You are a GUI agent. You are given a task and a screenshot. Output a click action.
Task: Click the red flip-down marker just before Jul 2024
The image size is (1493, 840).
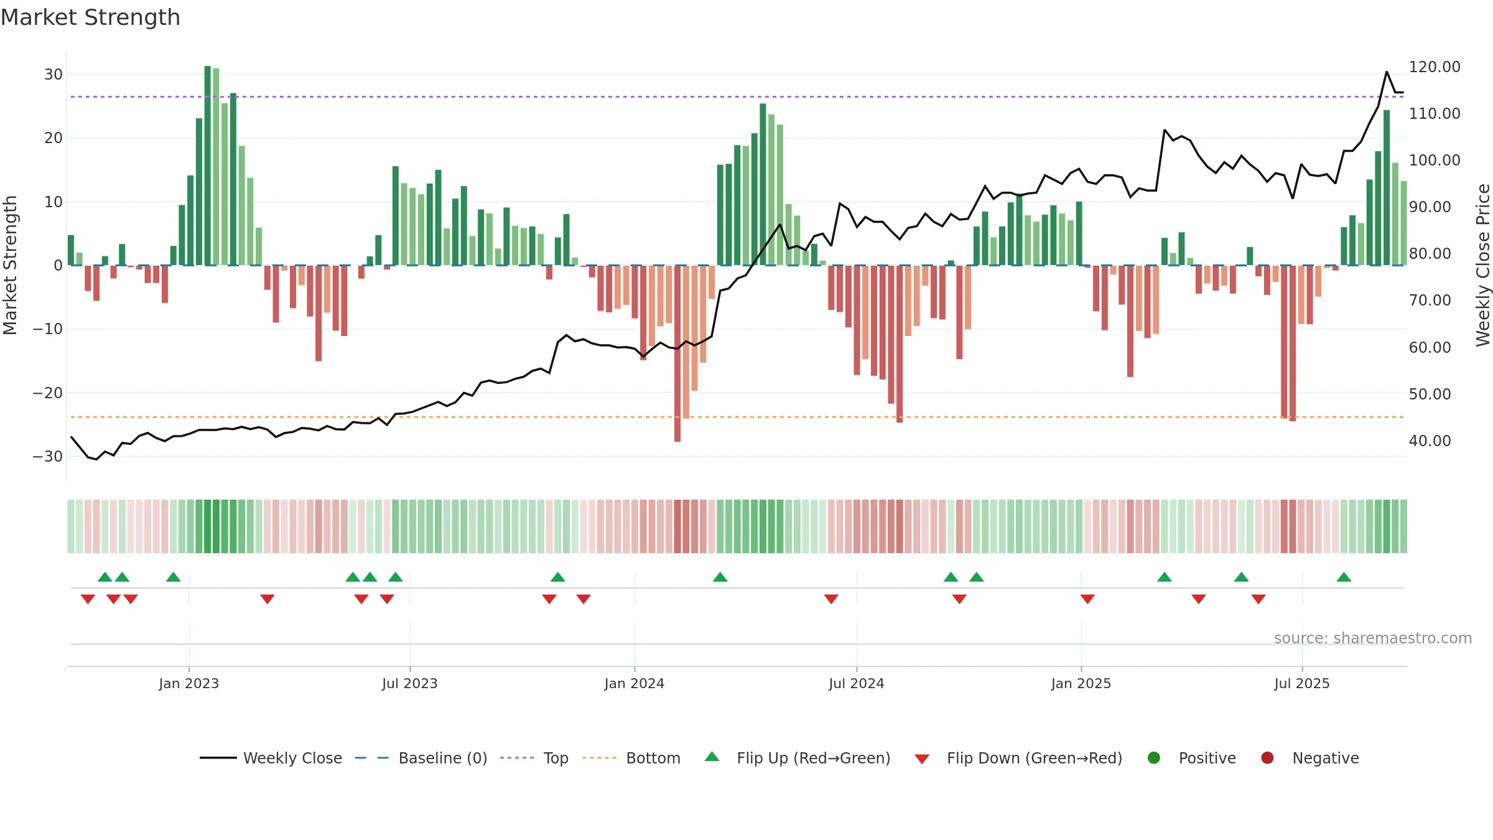pyautogui.click(x=831, y=599)
